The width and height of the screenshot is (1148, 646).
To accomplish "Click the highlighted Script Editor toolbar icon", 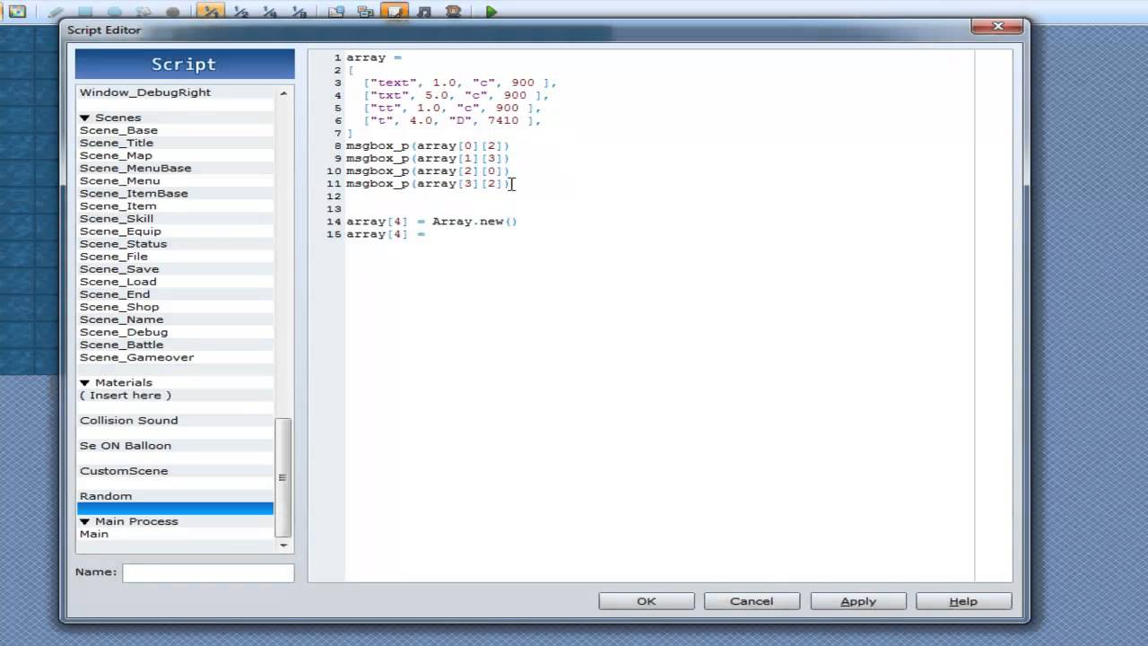I will tap(395, 12).
